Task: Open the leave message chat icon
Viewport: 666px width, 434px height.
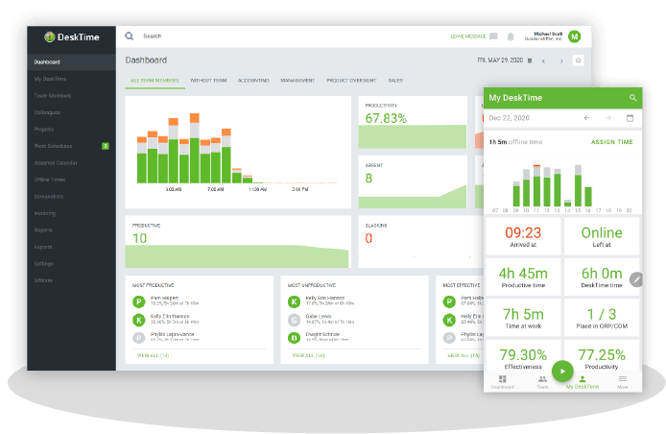Action: click(x=493, y=36)
